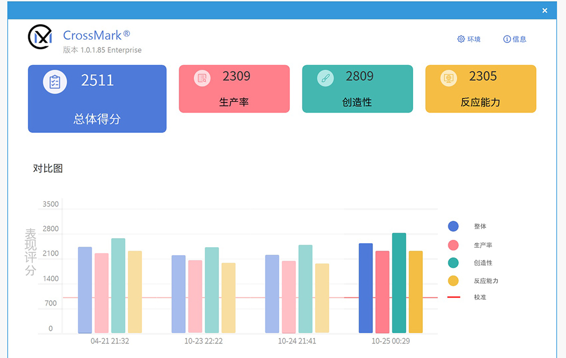Click the yellow responsiveness bar for 10-24 21:41

coord(322,298)
